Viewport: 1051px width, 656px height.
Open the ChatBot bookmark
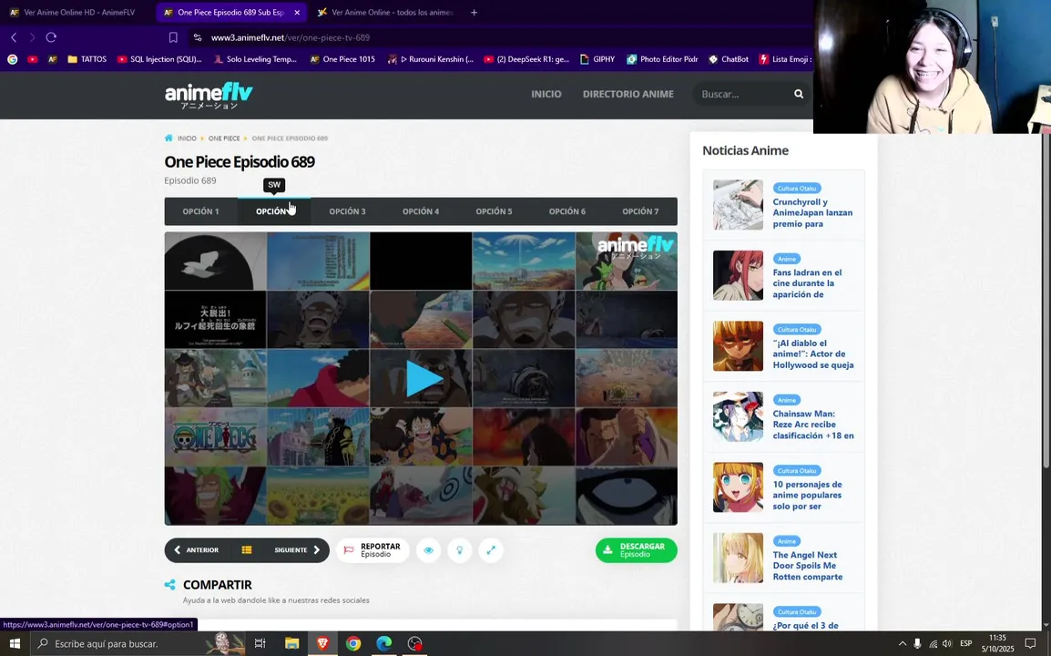pyautogui.click(x=729, y=59)
